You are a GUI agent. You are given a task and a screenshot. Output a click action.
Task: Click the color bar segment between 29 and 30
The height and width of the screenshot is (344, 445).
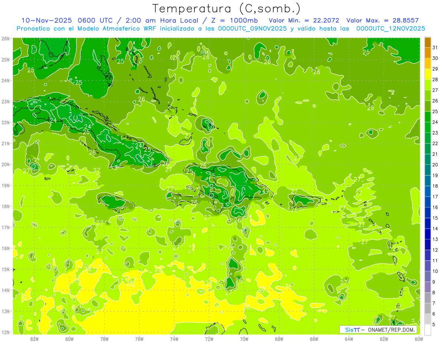[428, 63]
